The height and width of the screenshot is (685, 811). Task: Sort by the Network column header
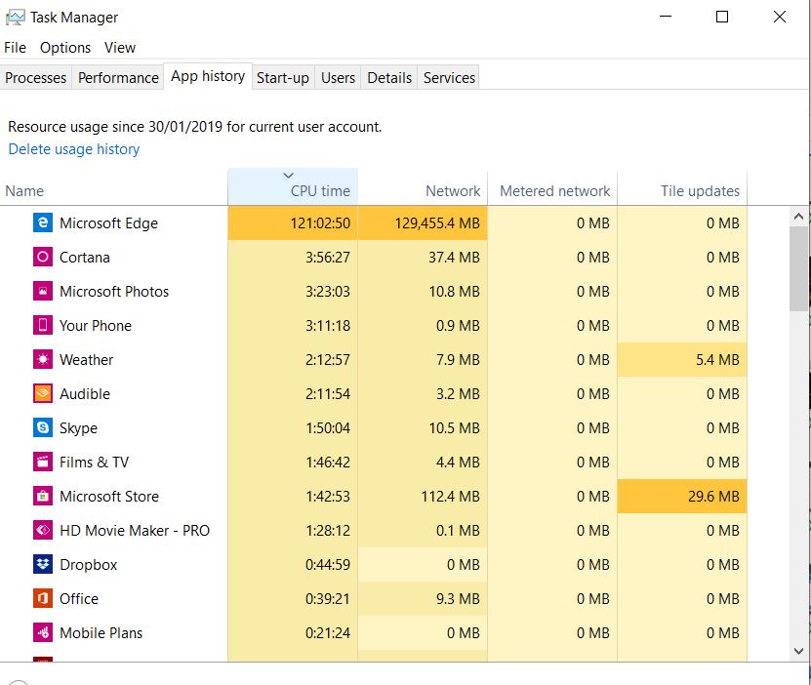click(452, 190)
